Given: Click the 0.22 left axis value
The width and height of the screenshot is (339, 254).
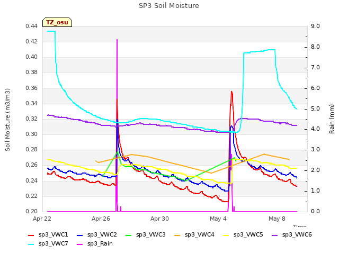Looking at the screenshot, I should pyautogui.click(x=32, y=196).
